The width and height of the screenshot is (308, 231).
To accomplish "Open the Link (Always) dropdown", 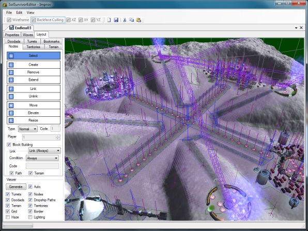I will (44, 151).
